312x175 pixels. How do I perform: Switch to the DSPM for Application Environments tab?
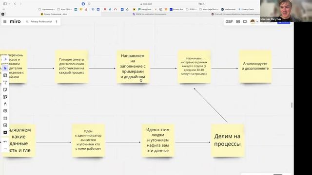149,14
